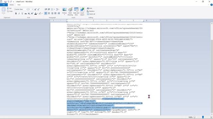Switch to the View ribbon tab

tap(19, 5)
